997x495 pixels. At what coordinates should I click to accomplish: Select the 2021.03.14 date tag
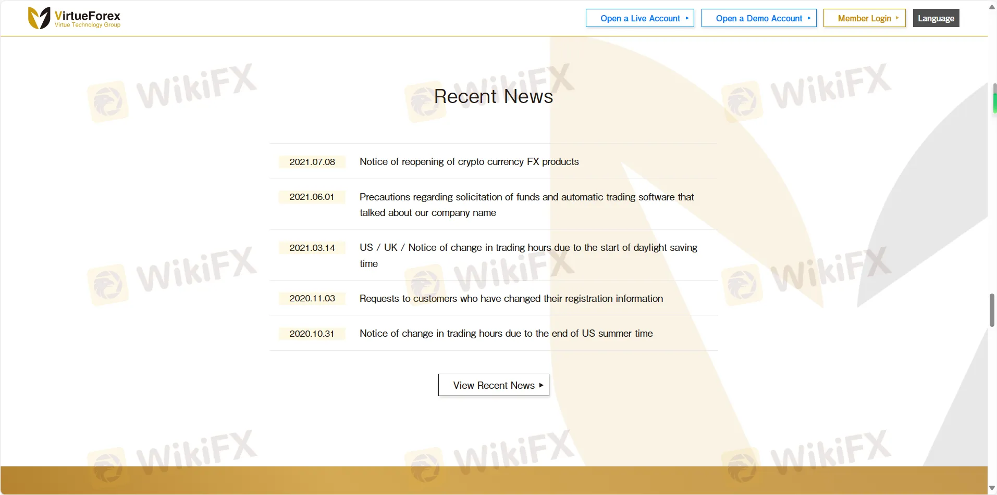pyautogui.click(x=312, y=248)
